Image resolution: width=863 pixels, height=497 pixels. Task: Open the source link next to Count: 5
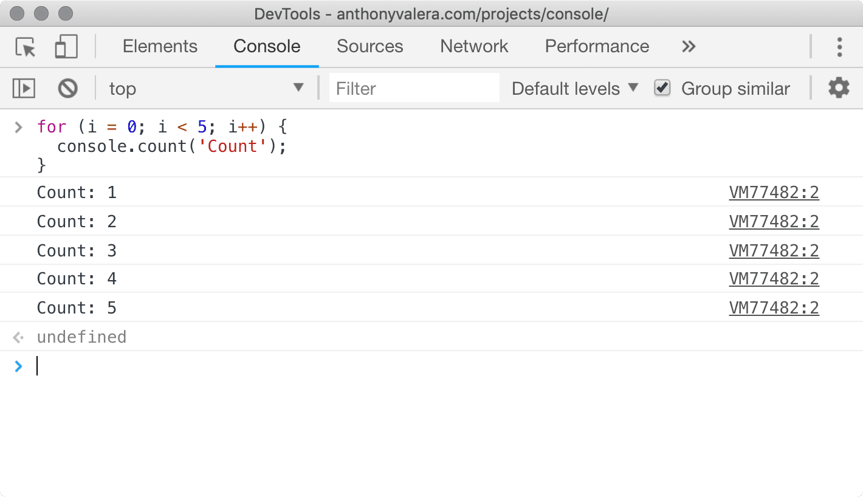774,307
